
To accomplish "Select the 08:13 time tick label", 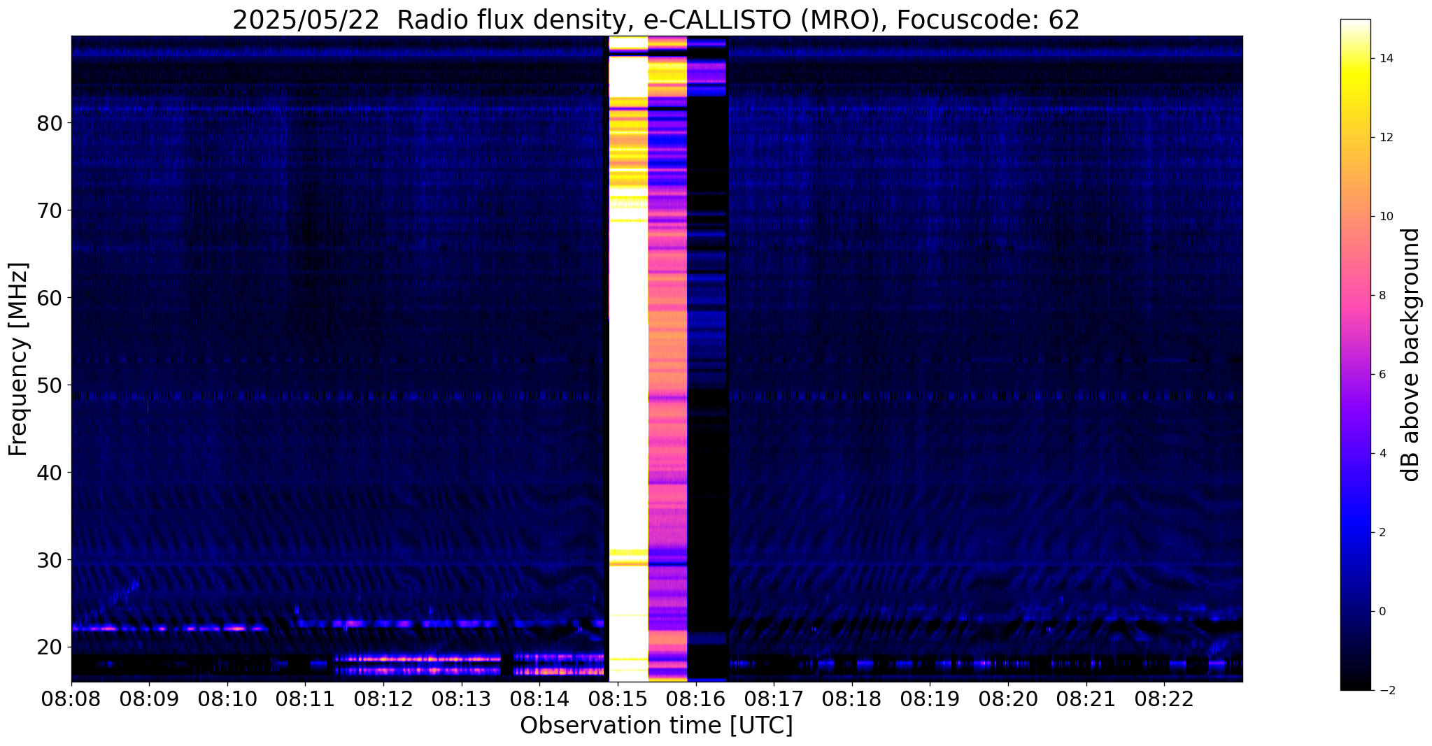I will click(x=461, y=698).
